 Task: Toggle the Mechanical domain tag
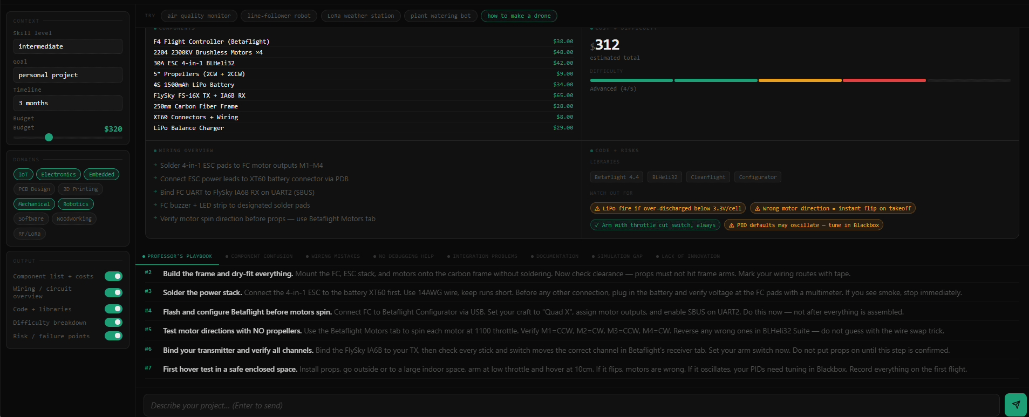pos(34,204)
